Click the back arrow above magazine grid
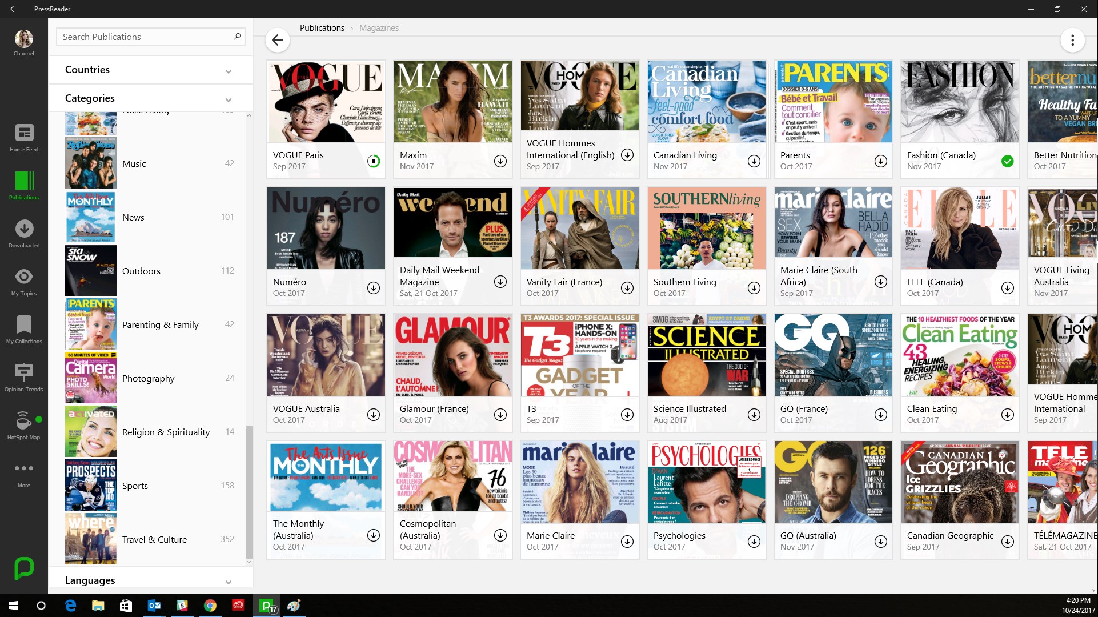 278,40
